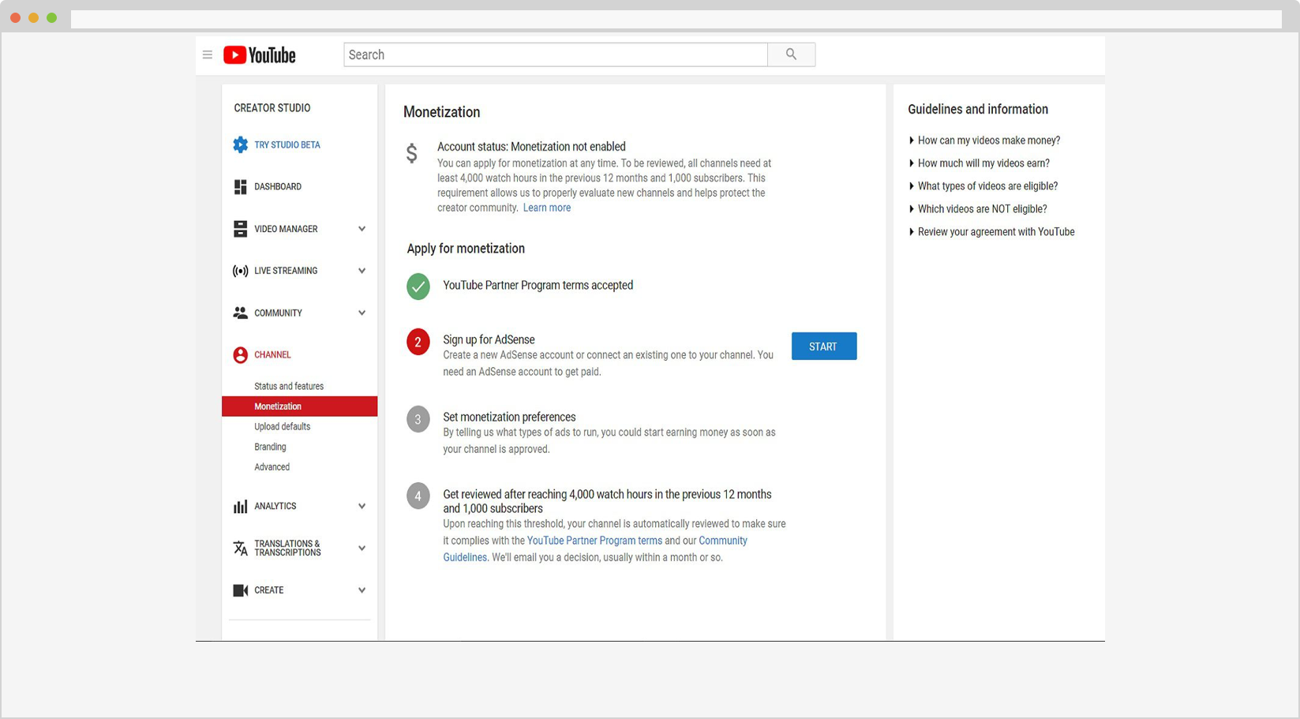The image size is (1300, 719).
Task: Open the Learn more link
Action: pyautogui.click(x=546, y=208)
